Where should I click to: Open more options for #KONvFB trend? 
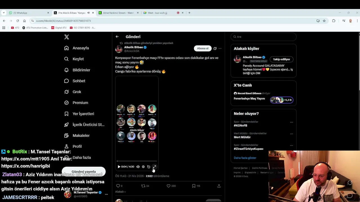(x=291, y=122)
